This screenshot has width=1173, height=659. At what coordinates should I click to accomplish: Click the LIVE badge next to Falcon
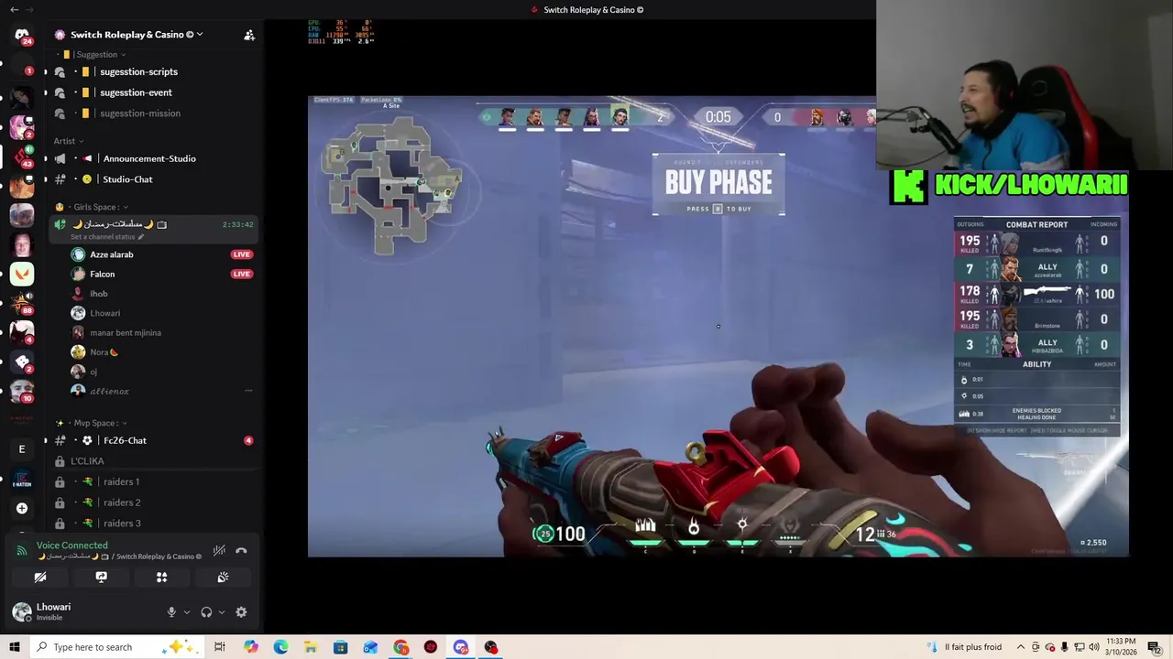(x=242, y=274)
